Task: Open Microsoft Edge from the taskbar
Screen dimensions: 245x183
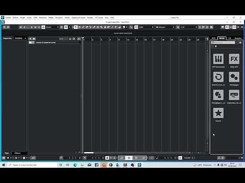Action: tap(75, 165)
